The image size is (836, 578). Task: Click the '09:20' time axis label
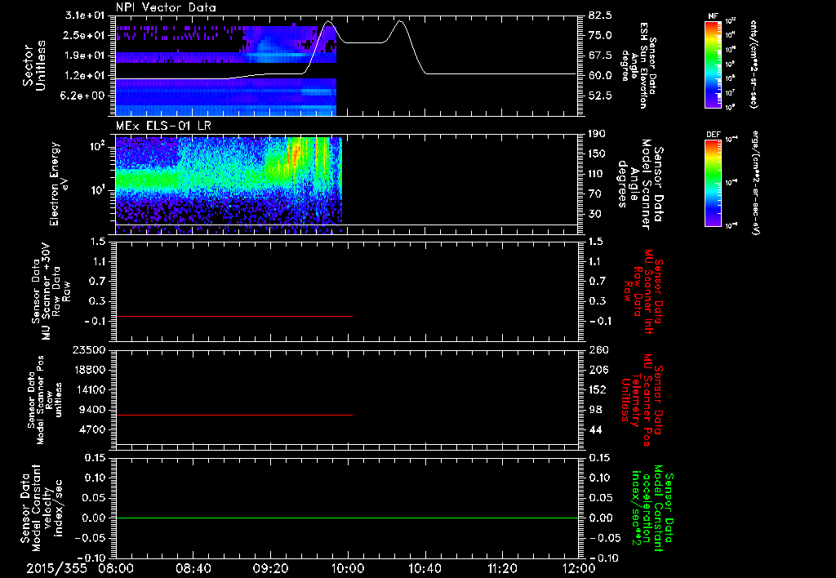(x=271, y=568)
